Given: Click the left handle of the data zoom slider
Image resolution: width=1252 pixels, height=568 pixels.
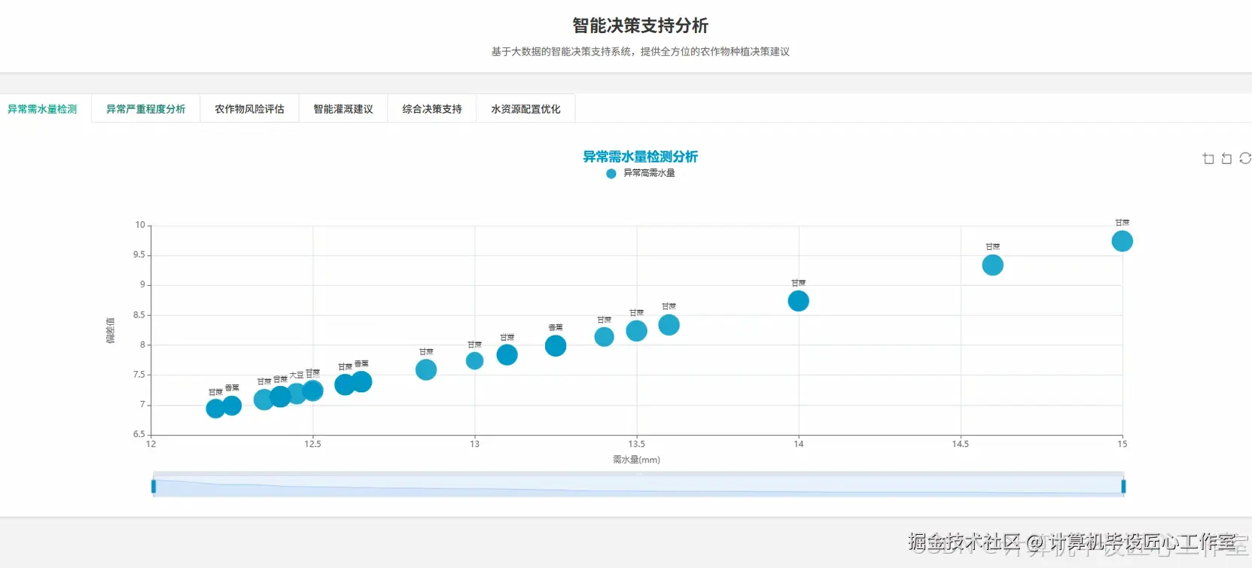Looking at the screenshot, I should [154, 486].
